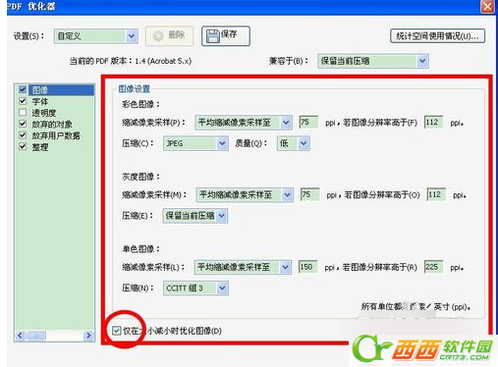Click the greyed Delete (删除) button
This screenshot has height=367, width=498.
coord(169,35)
